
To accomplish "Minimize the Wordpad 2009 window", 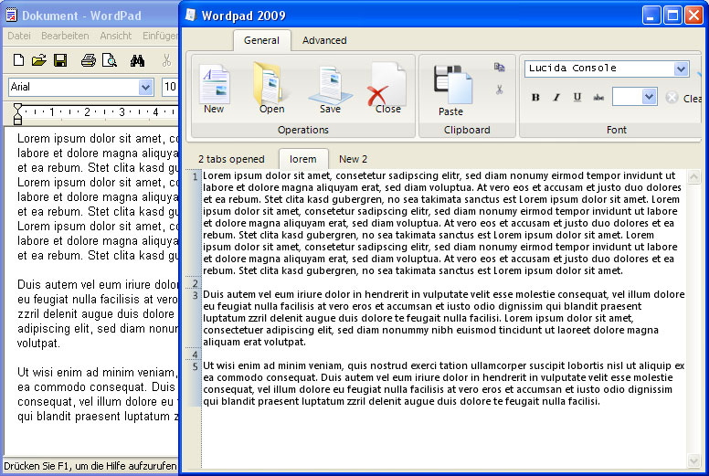I will click(x=651, y=16).
